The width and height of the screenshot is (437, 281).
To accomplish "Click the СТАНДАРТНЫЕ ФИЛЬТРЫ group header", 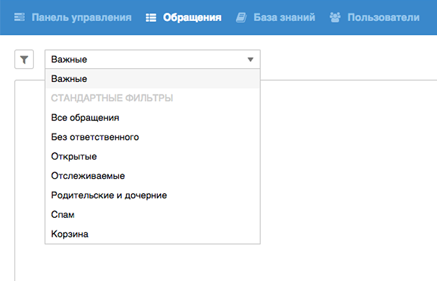I will [x=112, y=98].
